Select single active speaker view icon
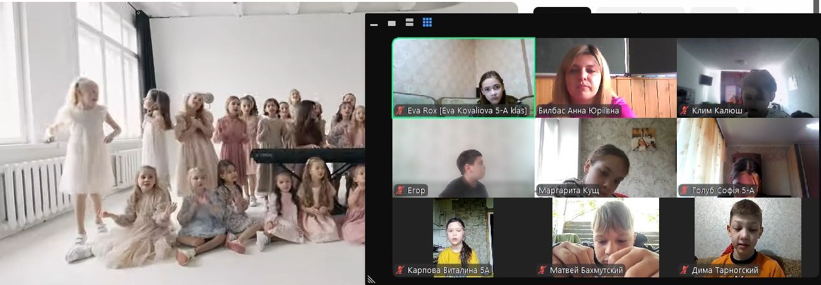 click(x=392, y=23)
